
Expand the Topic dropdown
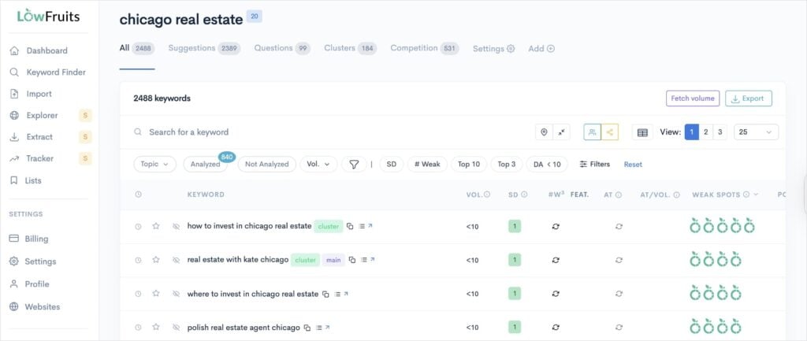click(x=154, y=165)
